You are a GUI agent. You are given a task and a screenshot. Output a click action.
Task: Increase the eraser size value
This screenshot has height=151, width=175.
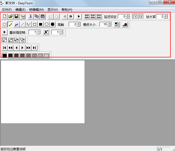109,23
